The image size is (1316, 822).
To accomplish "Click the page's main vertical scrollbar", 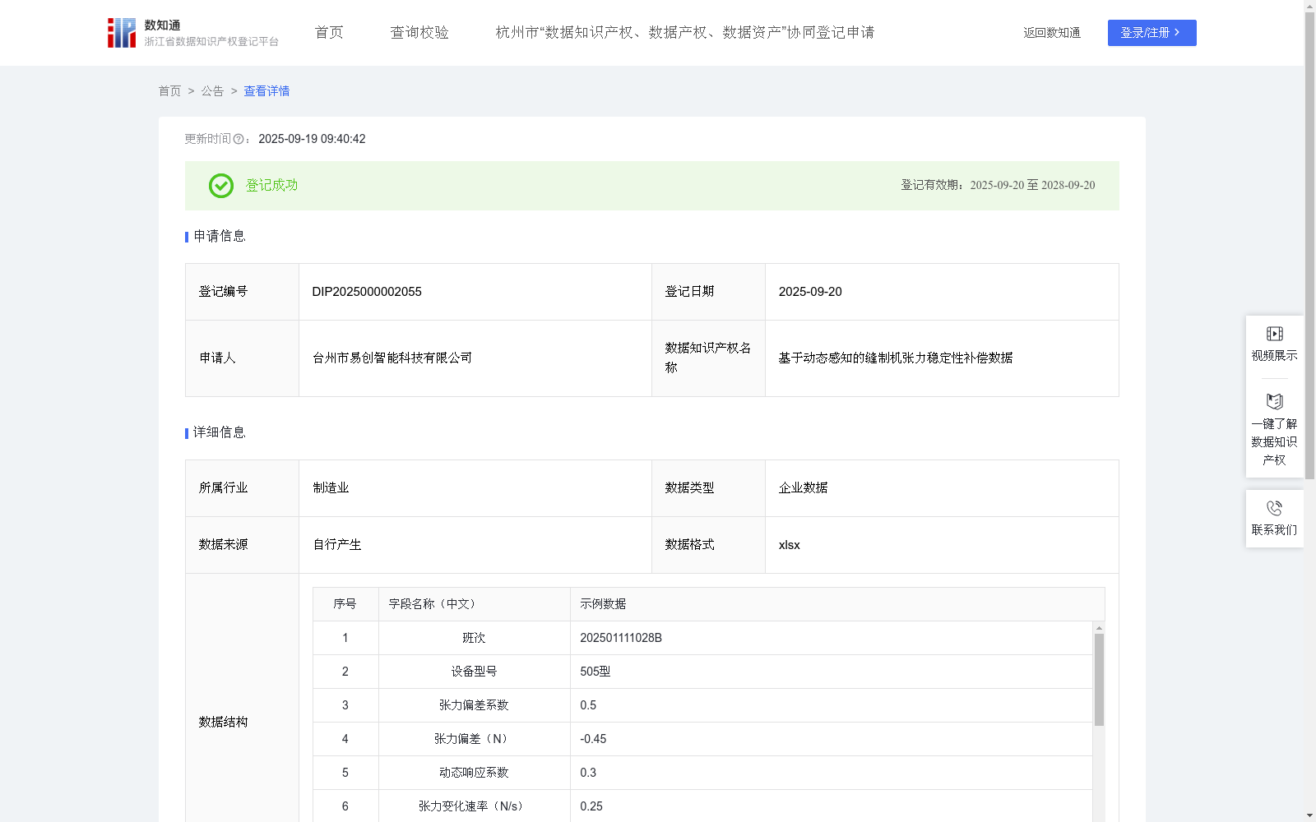I will [1309, 247].
